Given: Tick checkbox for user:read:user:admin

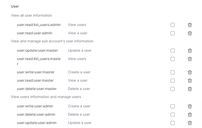Looking at the screenshot, I should click(173, 33).
